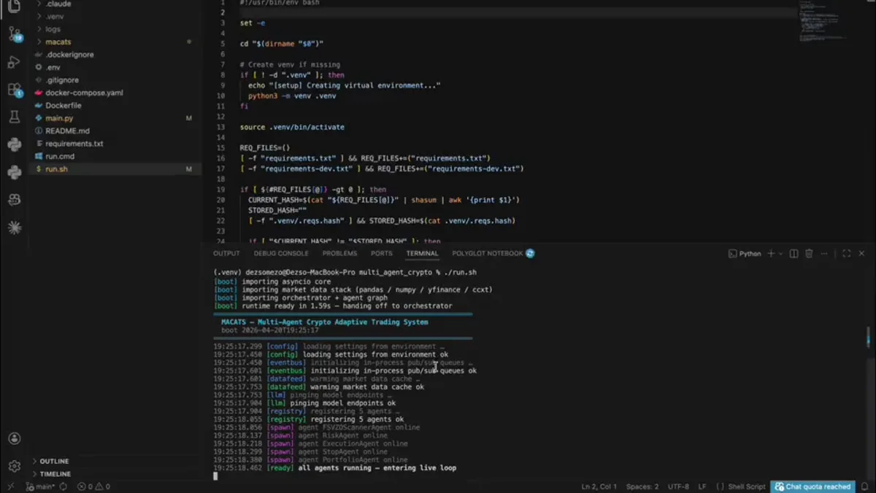
Task: Launch a new terminal with plus icon
Action: click(x=771, y=254)
